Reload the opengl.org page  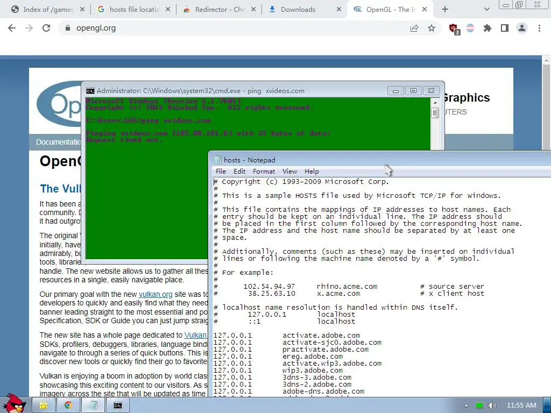click(46, 28)
